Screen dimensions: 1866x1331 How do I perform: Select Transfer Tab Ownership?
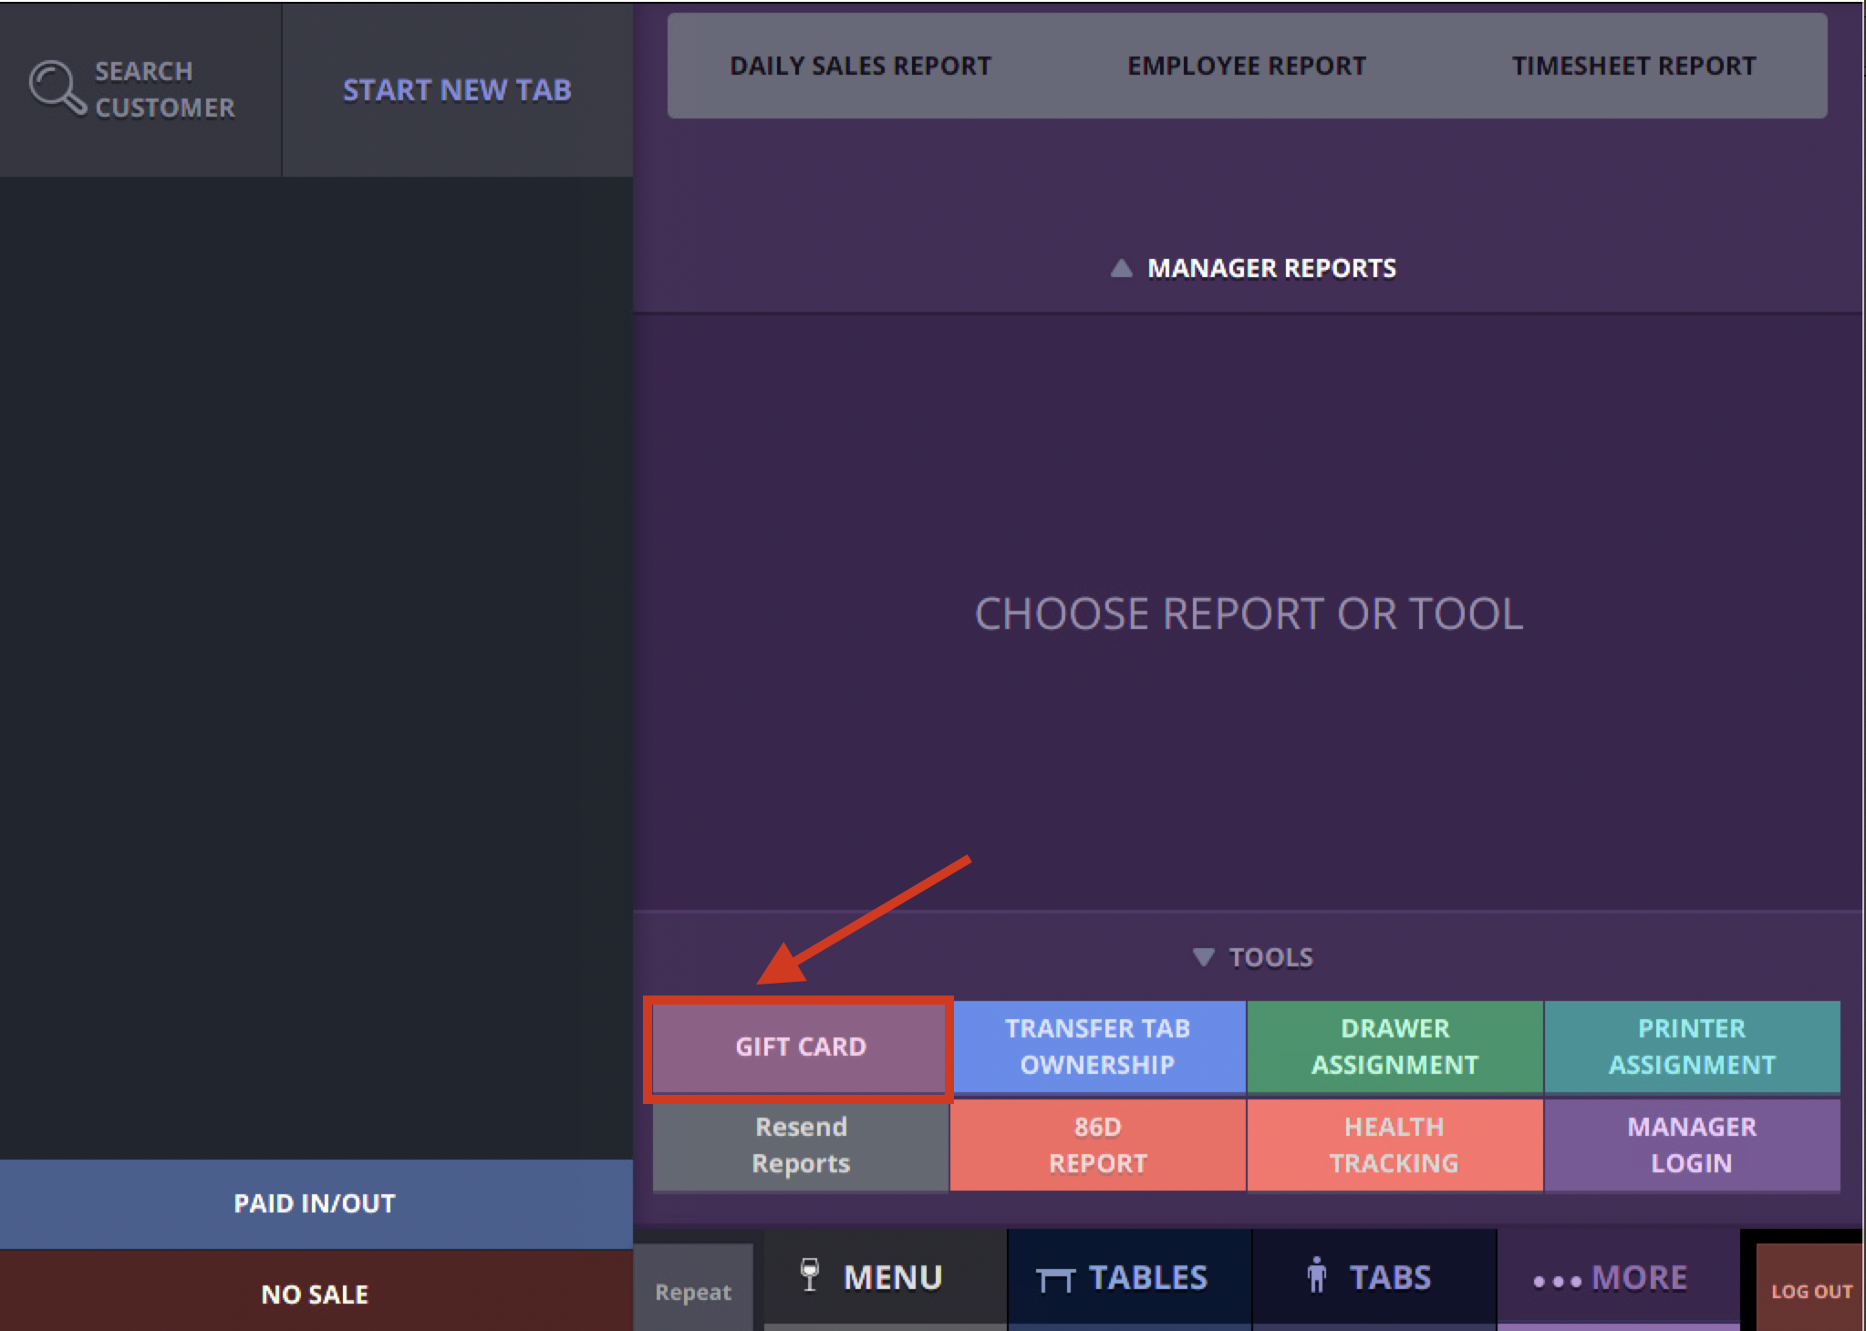tap(1097, 1047)
